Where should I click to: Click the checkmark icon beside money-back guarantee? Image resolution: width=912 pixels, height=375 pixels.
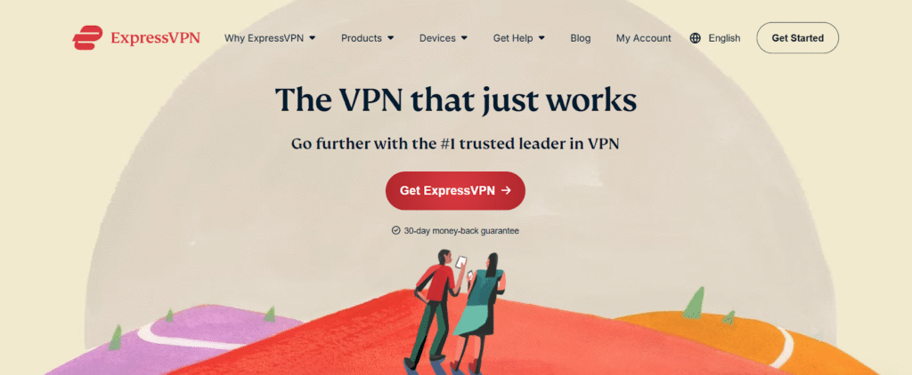[x=396, y=230]
